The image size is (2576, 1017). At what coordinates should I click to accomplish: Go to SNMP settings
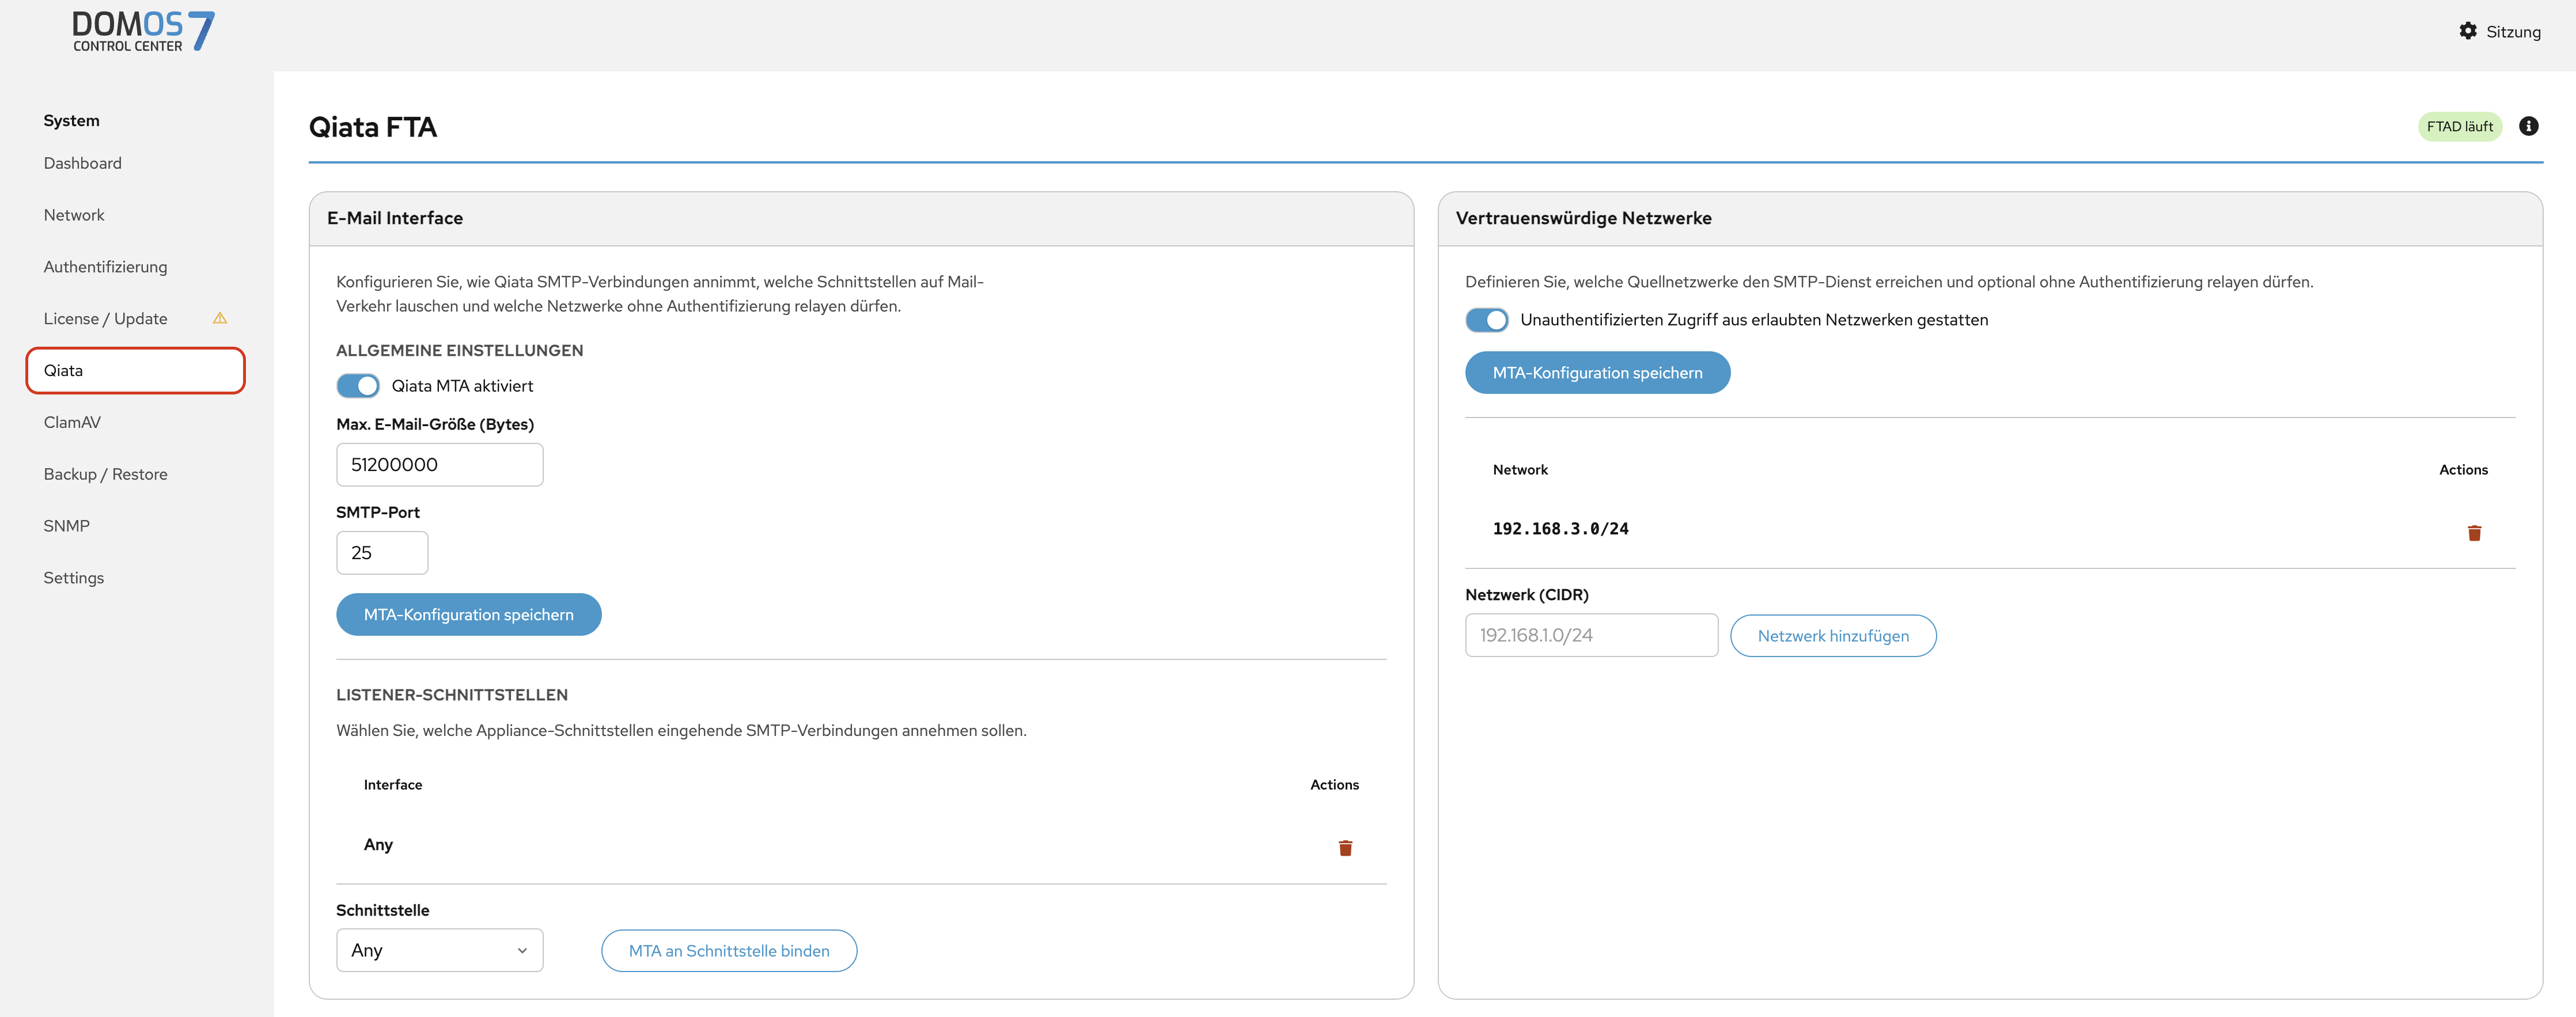(67, 526)
